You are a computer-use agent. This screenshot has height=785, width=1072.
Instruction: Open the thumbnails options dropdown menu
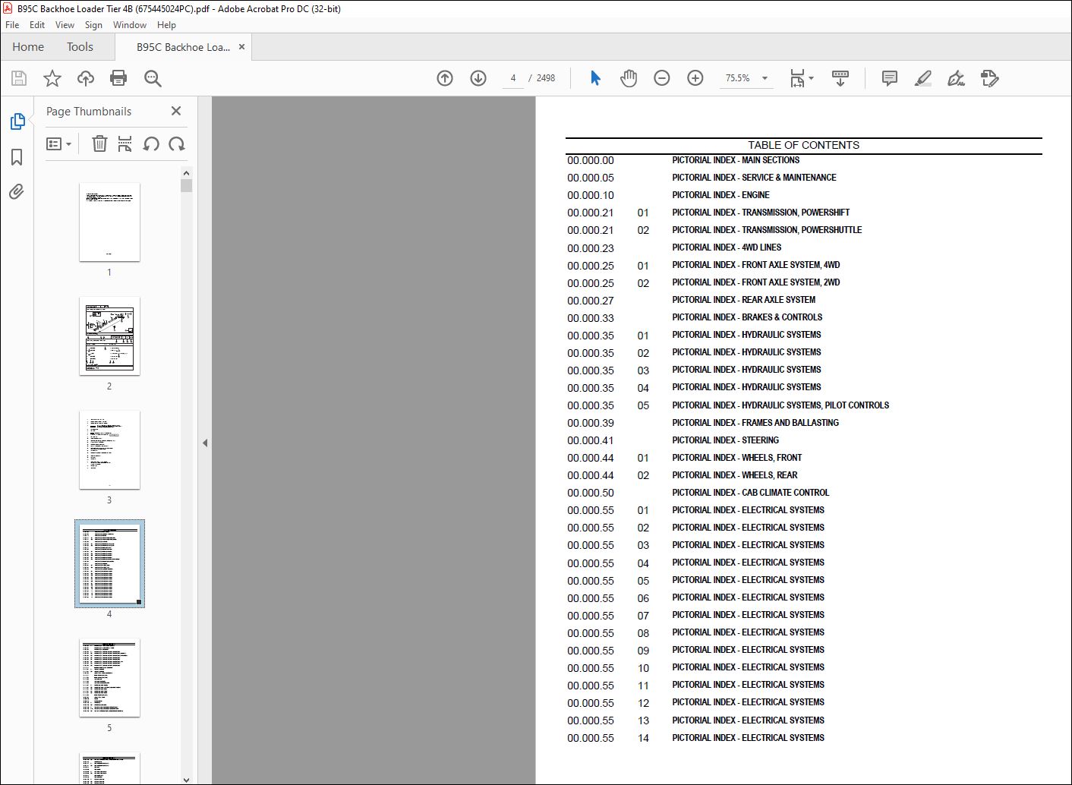(x=58, y=143)
